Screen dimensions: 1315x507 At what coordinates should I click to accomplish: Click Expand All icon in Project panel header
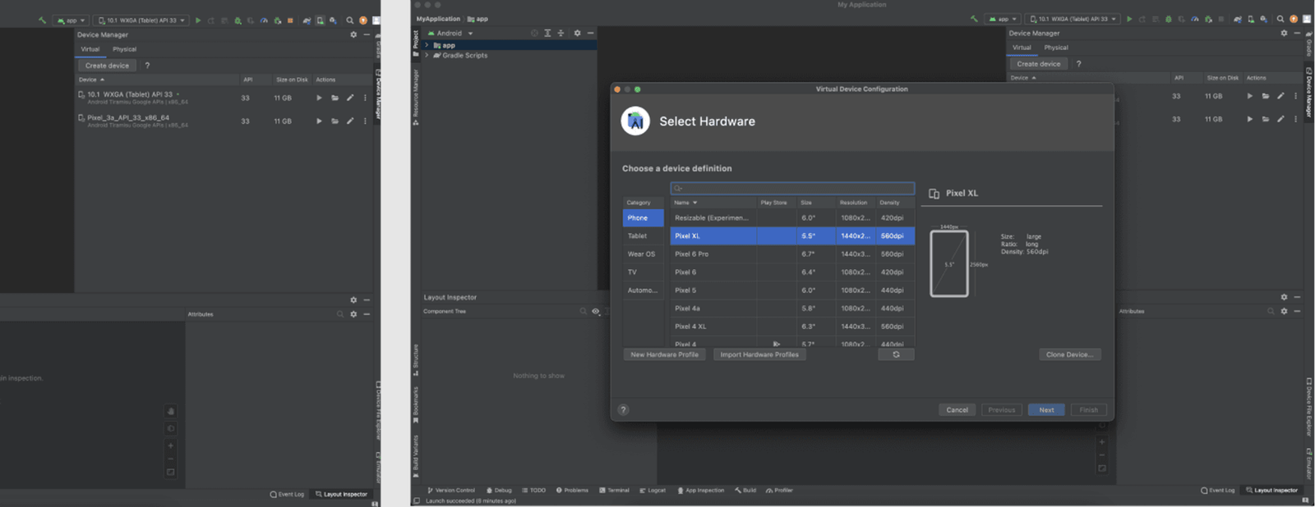(x=547, y=33)
